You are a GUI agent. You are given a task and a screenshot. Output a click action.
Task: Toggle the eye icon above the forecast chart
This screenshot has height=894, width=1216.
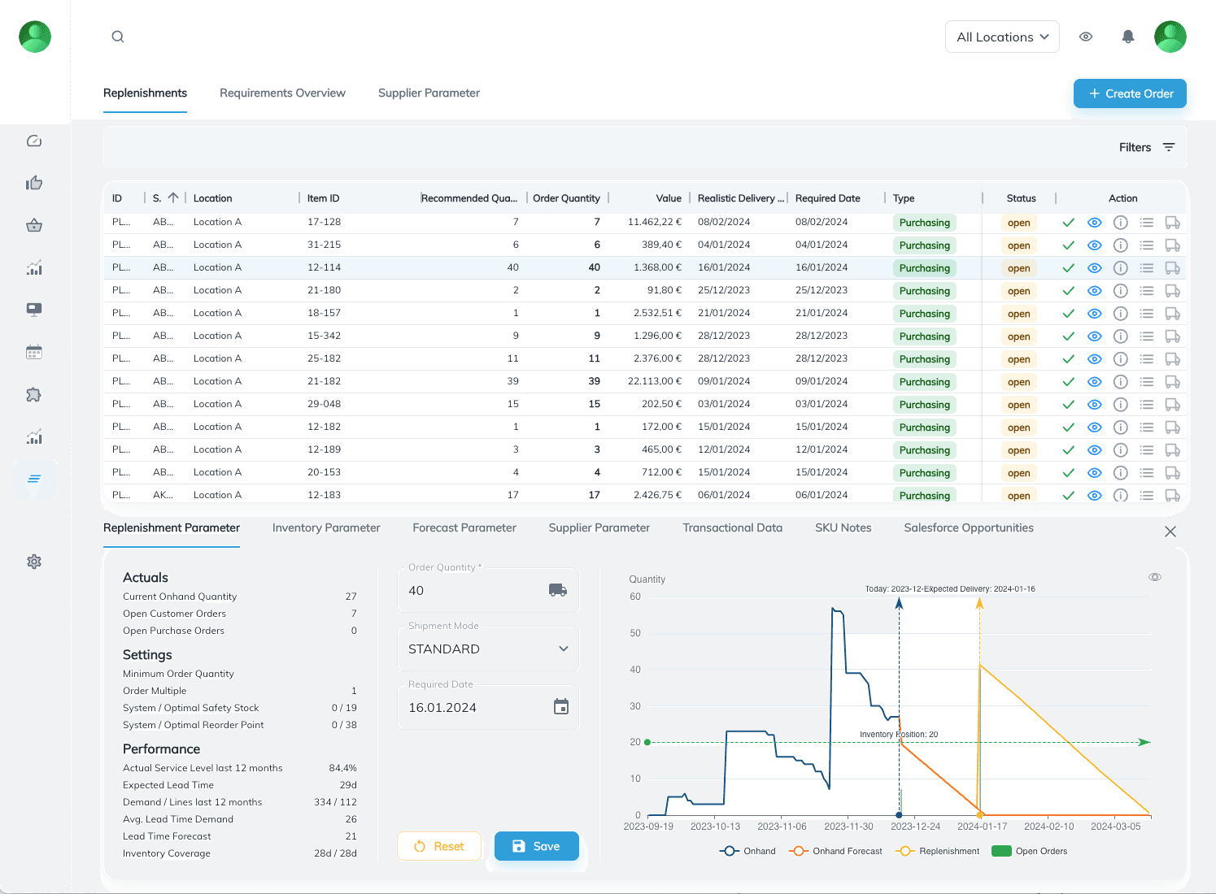click(x=1155, y=577)
